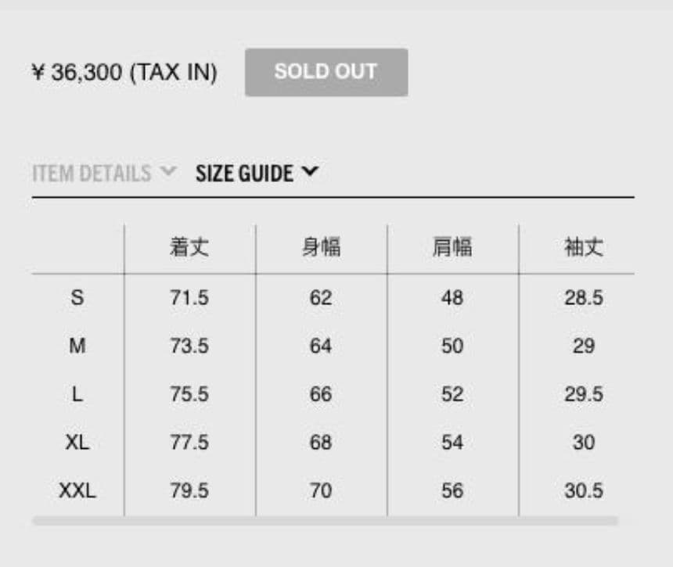Click the 71.5 length value for size S
The height and width of the screenshot is (567, 673).
pyautogui.click(x=189, y=297)
